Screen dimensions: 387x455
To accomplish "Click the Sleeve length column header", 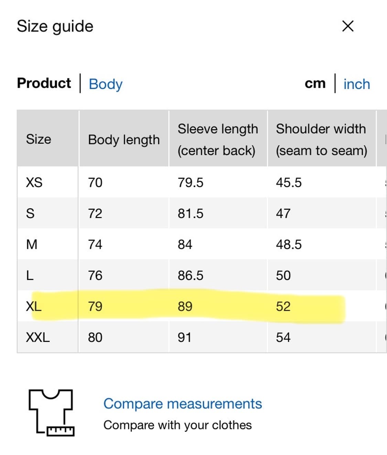I will pos(218,139).
